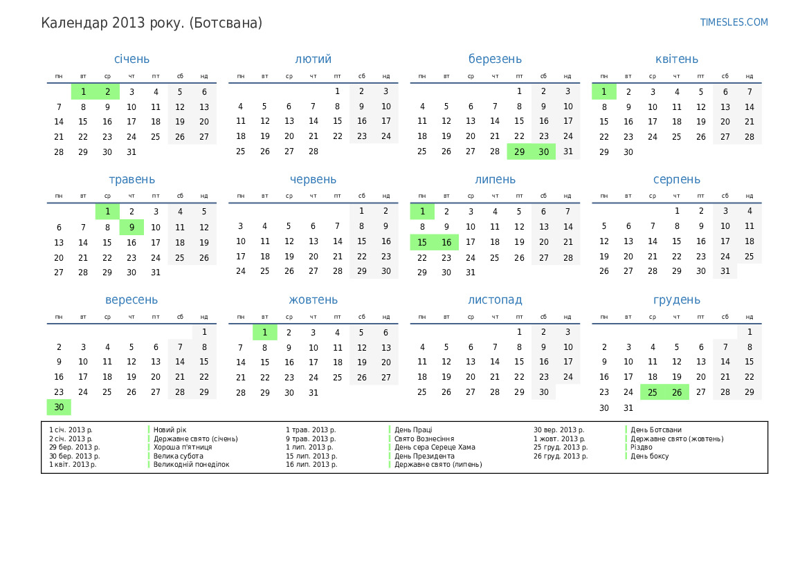This screenshot has width=809, height=572.
Task: Click highlighted day 1 in травень
Action: tap(107, 212)
